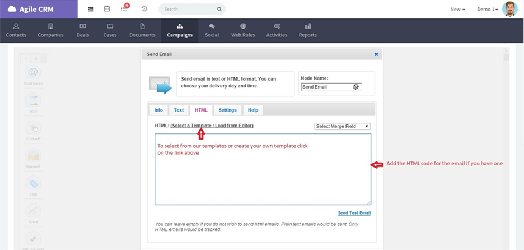The width and height of the screenshot is (524, 250).
Task: Open tasks icon with red 9 badge
Action: 125,8
